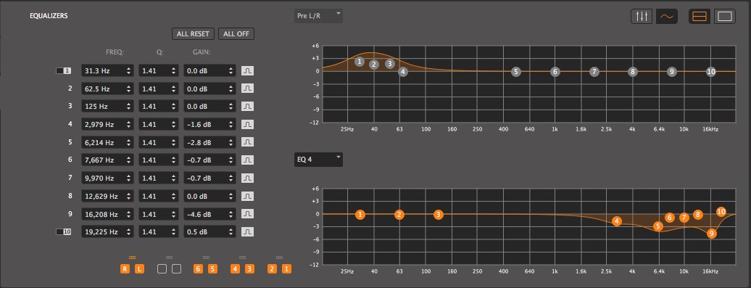Toggle channel 1 button
Viewport: 751px width, 288px height.
point(286,269)
